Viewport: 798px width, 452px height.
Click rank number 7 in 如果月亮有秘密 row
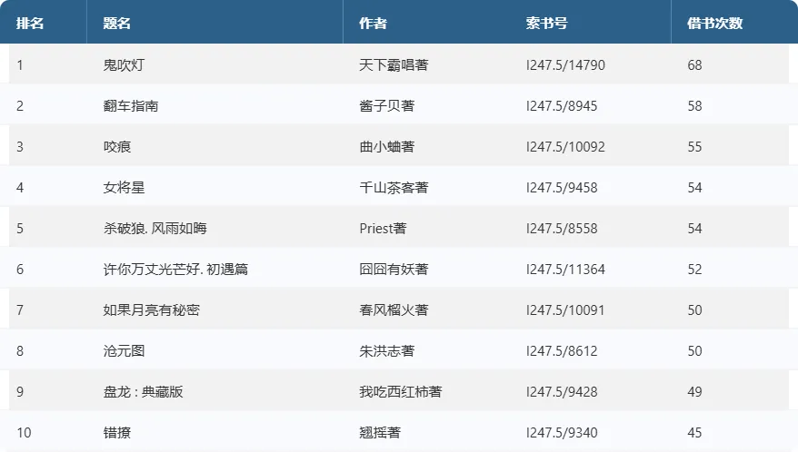point(20,310)
